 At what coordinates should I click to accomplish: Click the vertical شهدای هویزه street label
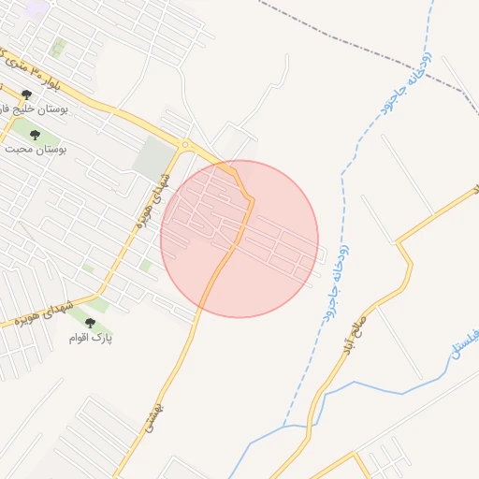(x=153, y=200)
